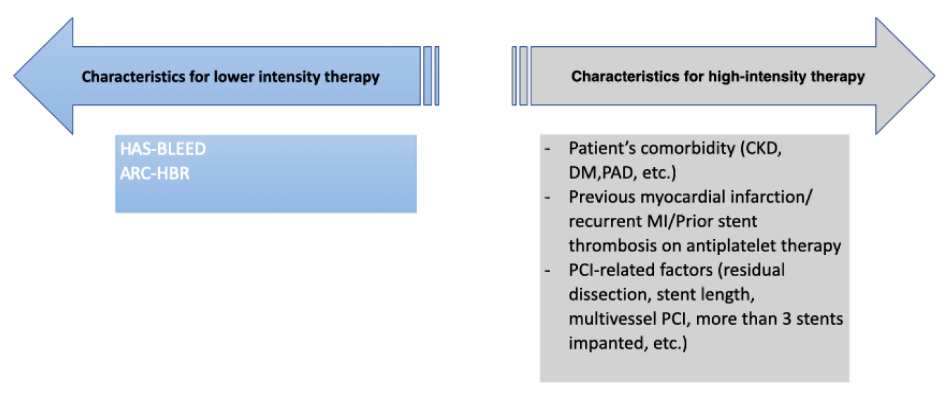The width and height of the screenshot is (950, 398).
Task: Select the "Patient's comorbidity (CKD," line
Action: 675,149
